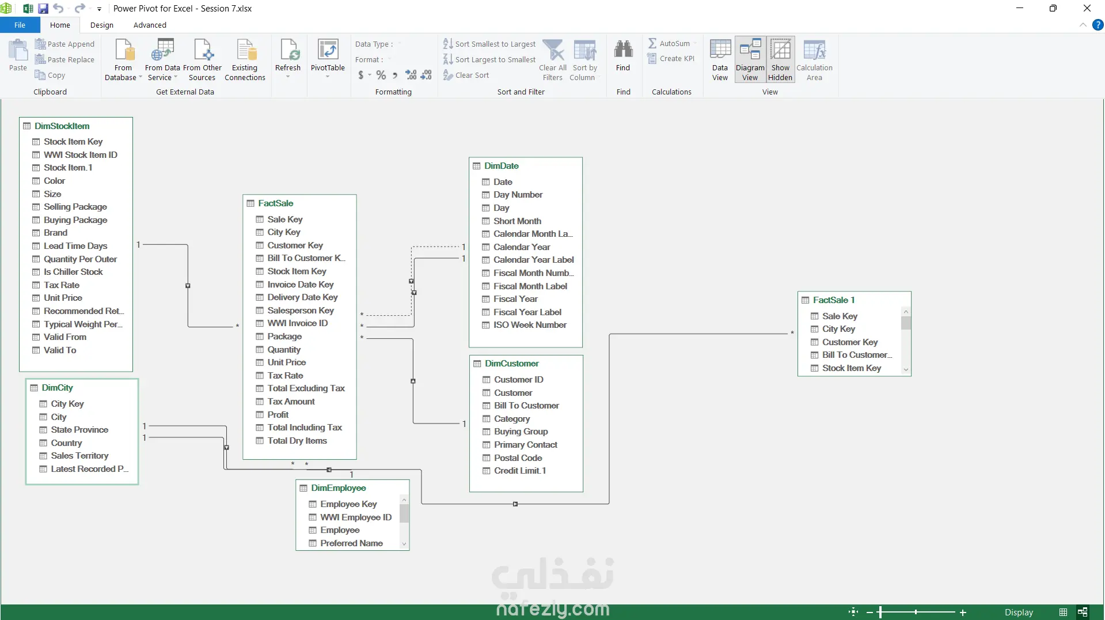The width and height of the screenshot is (1105, 620).
Task: Click the Undo arrow in title bar
Action: click(58, 9)
